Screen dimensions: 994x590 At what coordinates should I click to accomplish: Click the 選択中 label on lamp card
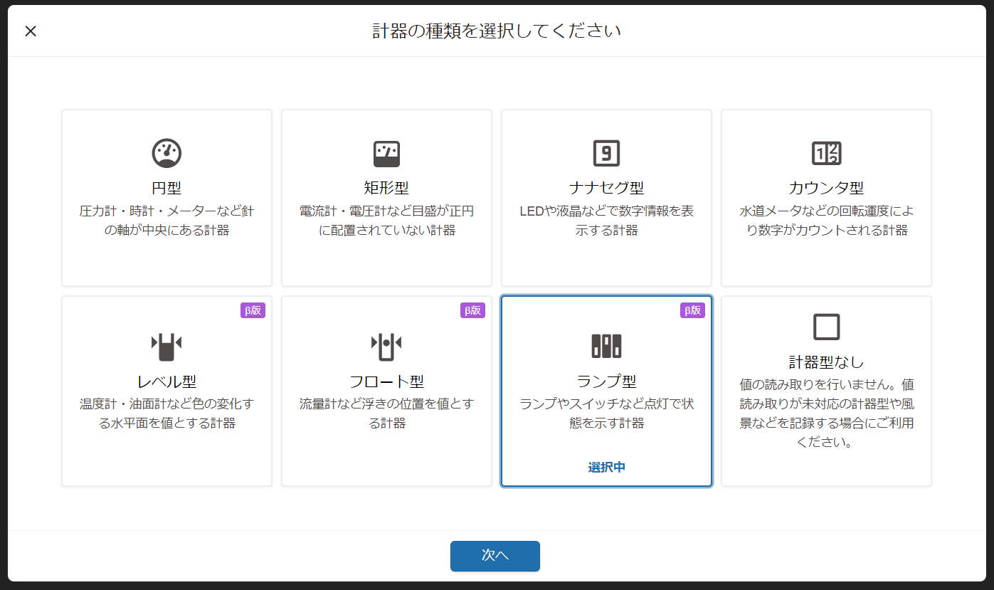[606, 467]
